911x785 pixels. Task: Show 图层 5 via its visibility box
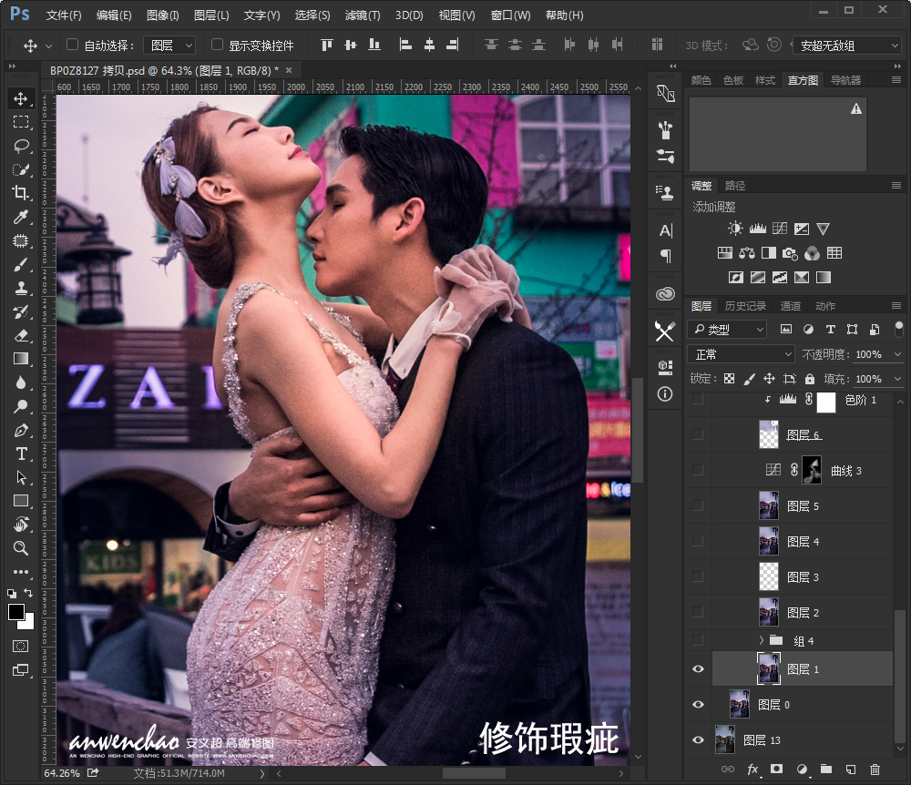698,505
